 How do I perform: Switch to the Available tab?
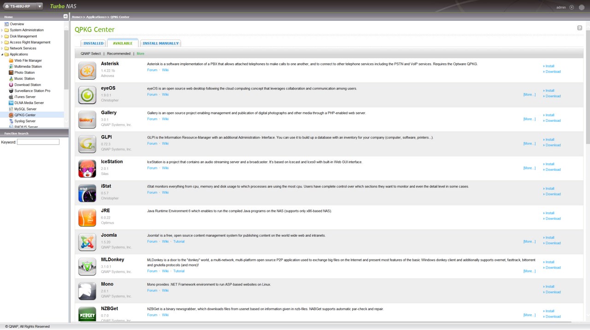click(123, 43)
